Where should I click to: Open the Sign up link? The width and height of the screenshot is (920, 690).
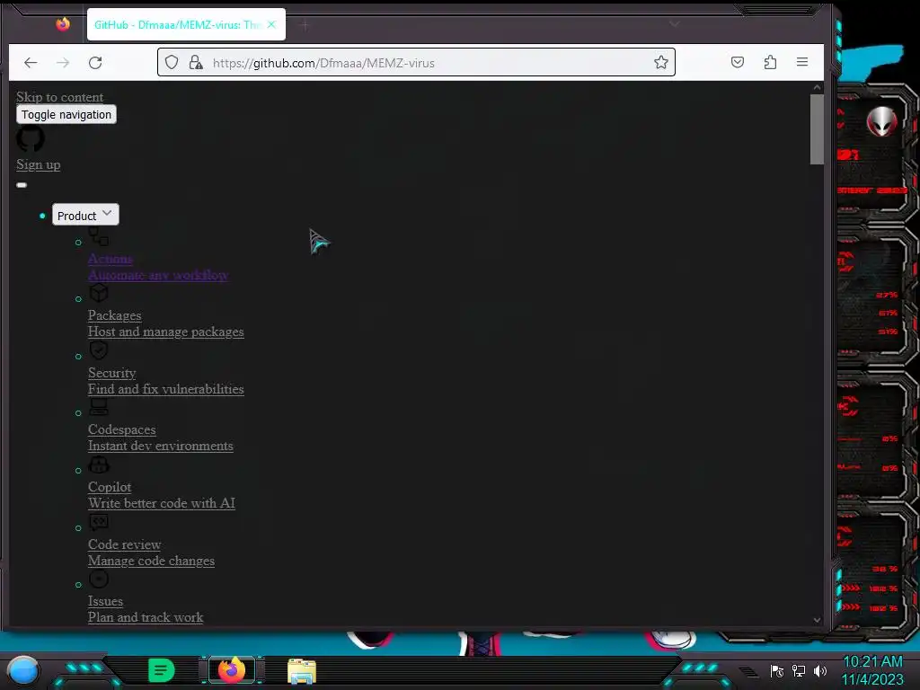tap(38, 164)
